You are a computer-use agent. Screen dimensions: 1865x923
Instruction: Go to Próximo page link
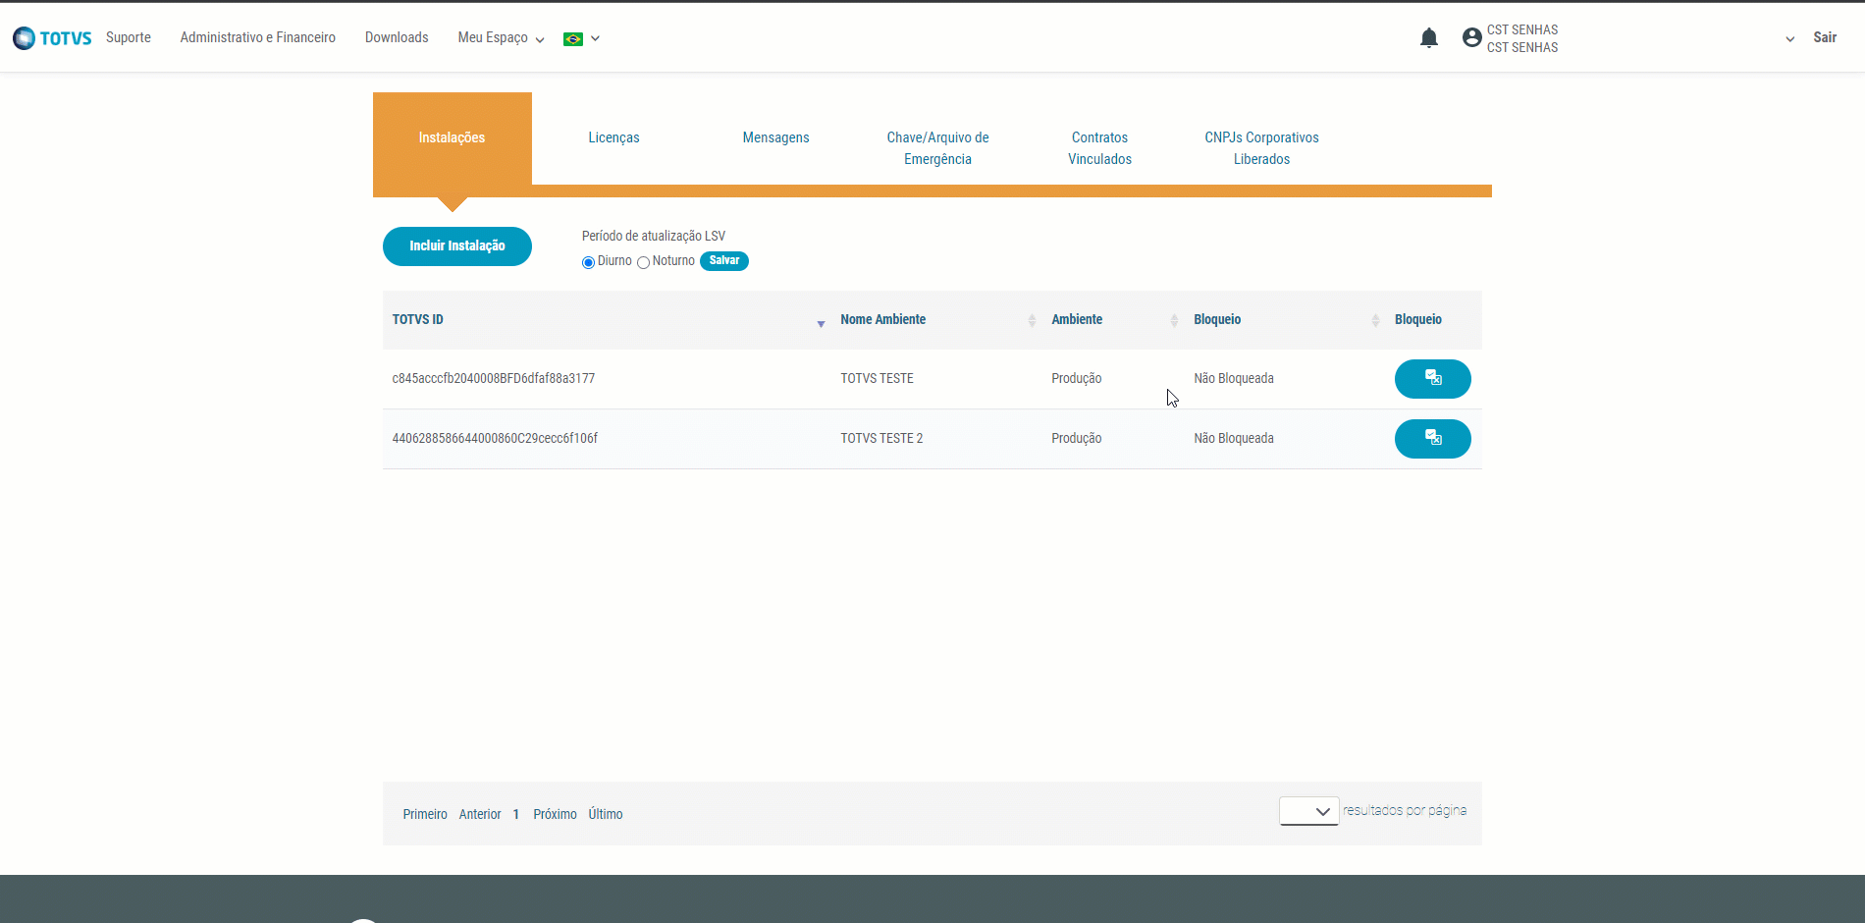coord(555,814)
